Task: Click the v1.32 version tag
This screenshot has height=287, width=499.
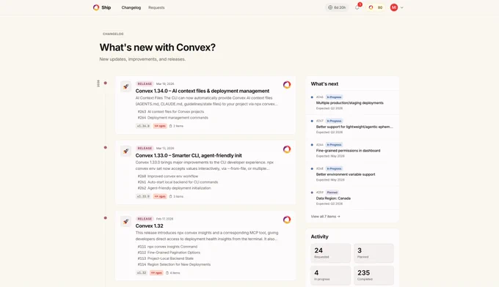Action: coord(142,272)
